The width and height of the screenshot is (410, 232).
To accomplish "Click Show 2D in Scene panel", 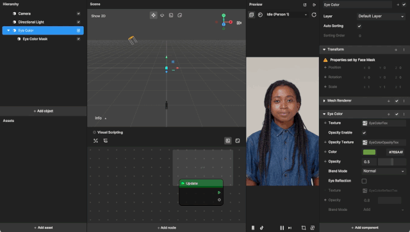I will click(x=98, y=16).
